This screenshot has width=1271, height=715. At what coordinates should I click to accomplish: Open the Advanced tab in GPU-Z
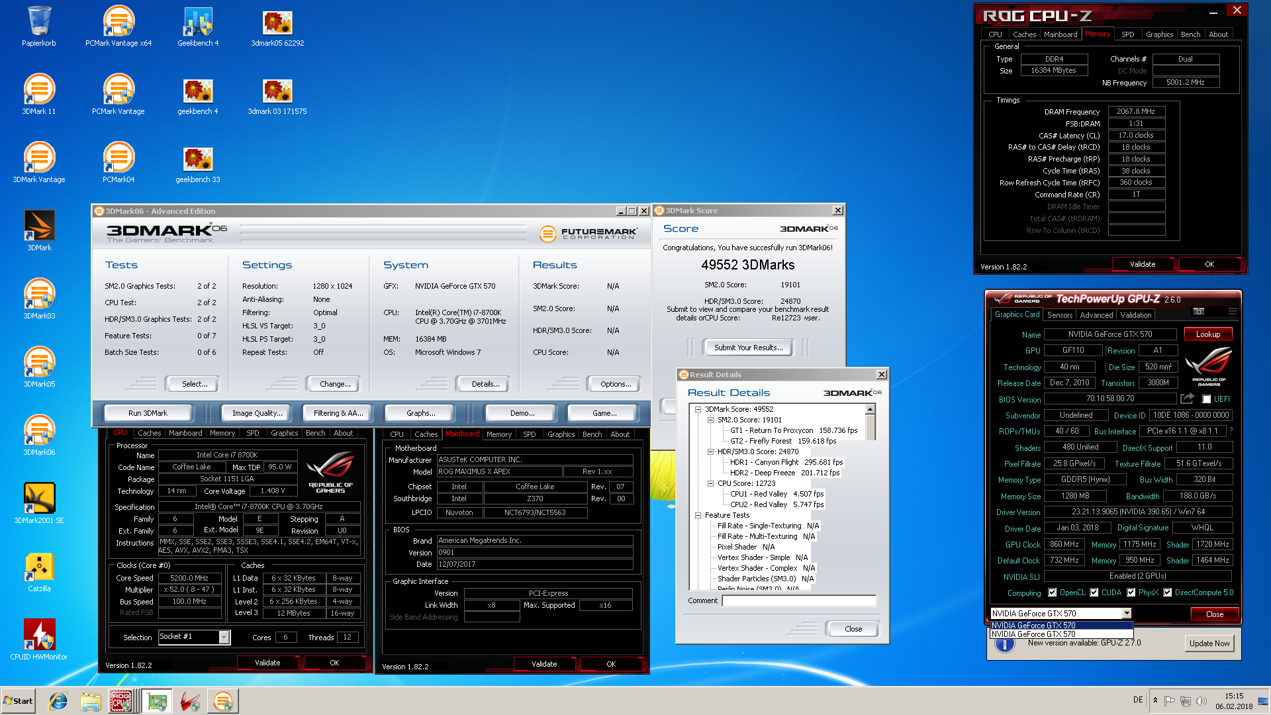point(1096,315)
